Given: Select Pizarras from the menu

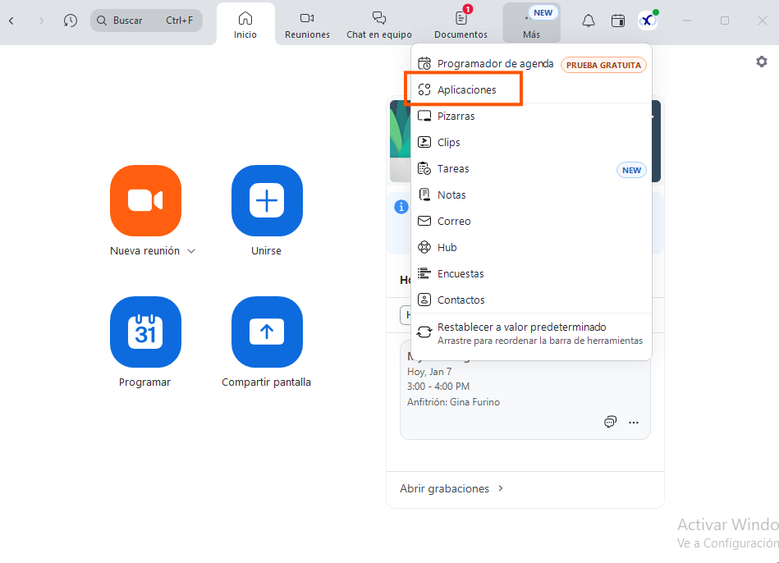Looking at the screenshot, I should (x=532, y=117).
